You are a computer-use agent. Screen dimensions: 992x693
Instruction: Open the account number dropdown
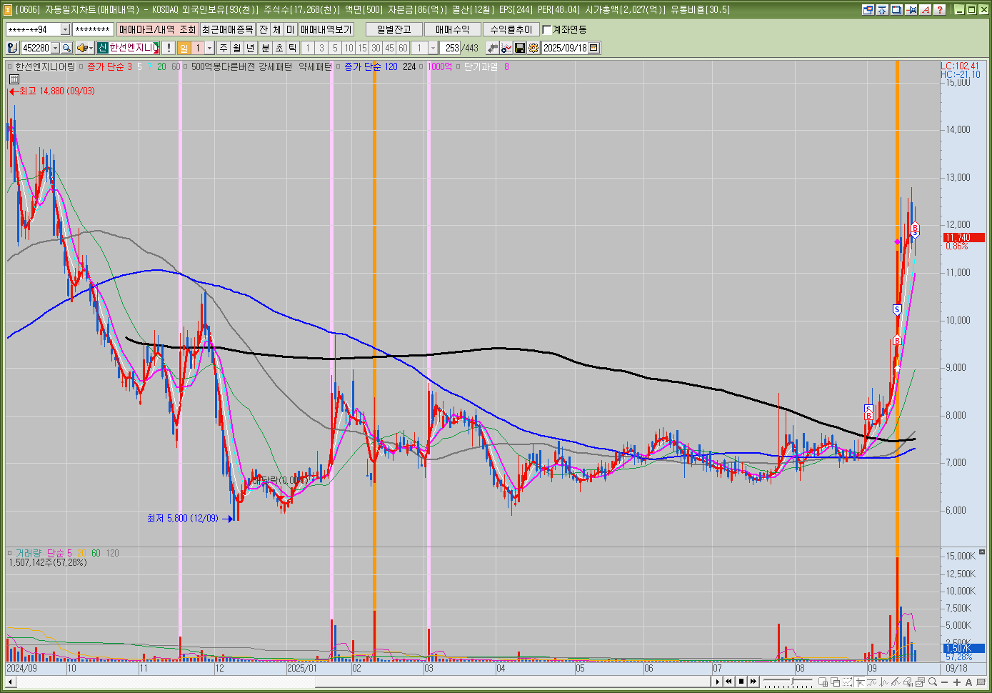[65, 29]
